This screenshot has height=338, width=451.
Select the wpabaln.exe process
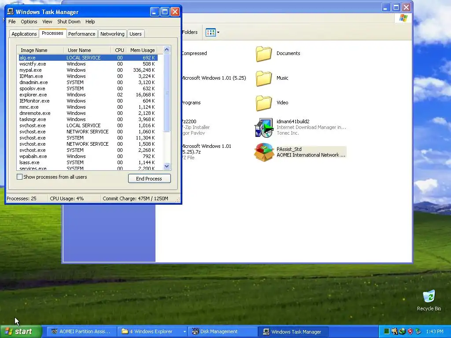(88, 156)
